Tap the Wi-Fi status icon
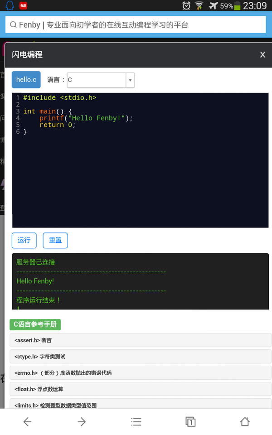This screenshot has height=435, width=272. tap(199, 5)
